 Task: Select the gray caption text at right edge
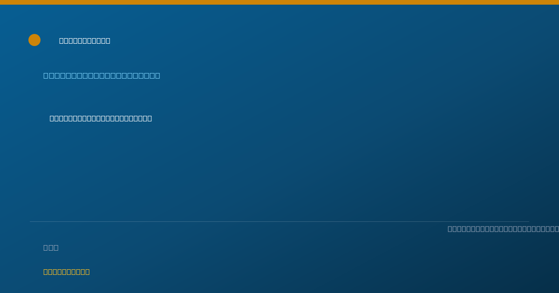point(503,229)
